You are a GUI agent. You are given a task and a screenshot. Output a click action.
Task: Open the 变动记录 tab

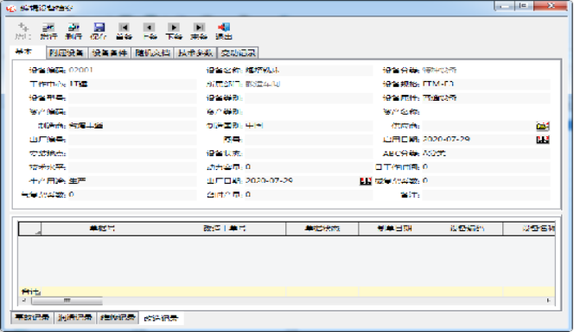tap(239, 53)
